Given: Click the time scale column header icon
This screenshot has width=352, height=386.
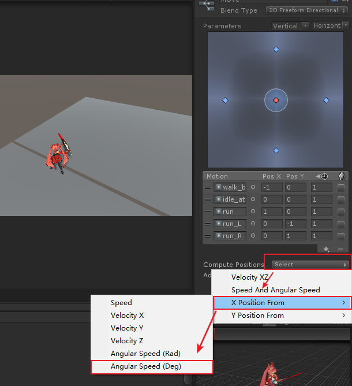Looking at the screenshot, I should coord(322,176).
